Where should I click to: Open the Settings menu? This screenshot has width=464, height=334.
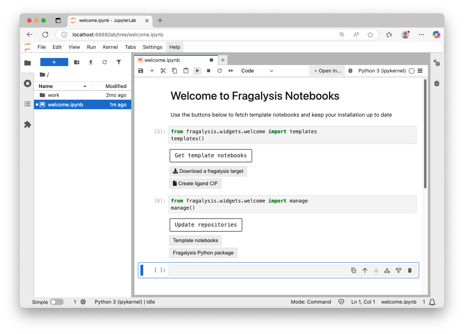point(152,47)
